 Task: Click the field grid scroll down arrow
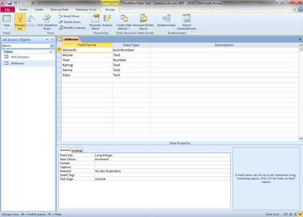(x=301, y=139)
